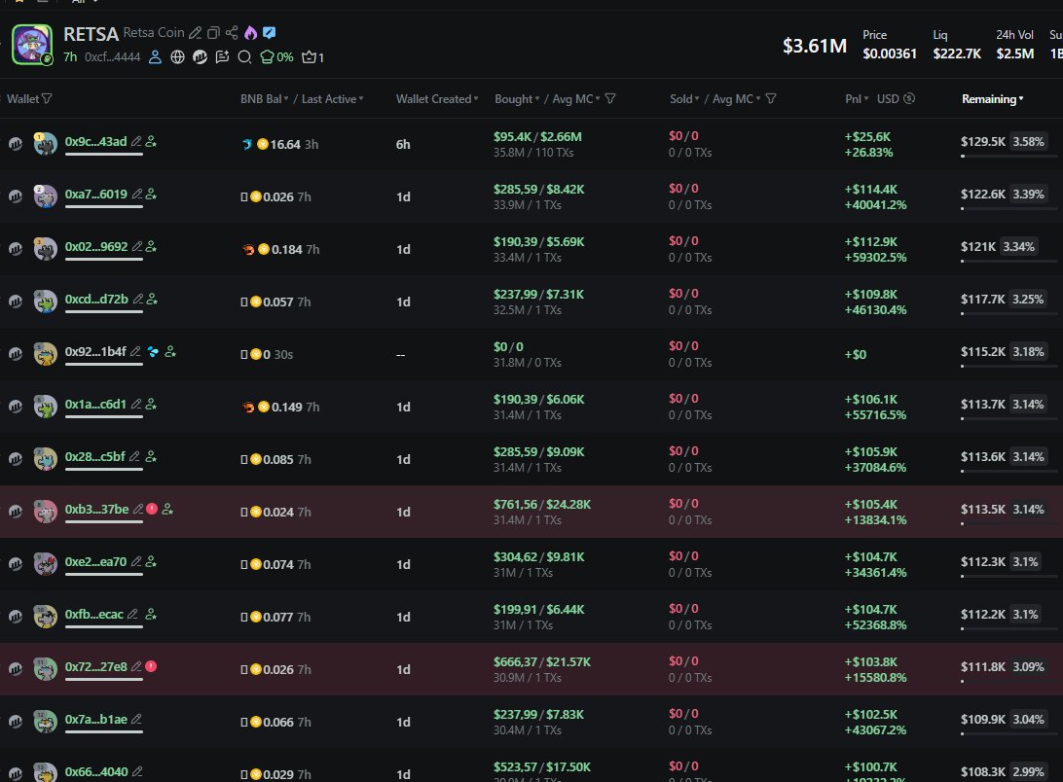This screenshot has width=1063, height=782.
Task: Filter the Wallet column with funnel icon
Action: pyautogui.click(x=47, y=99)
